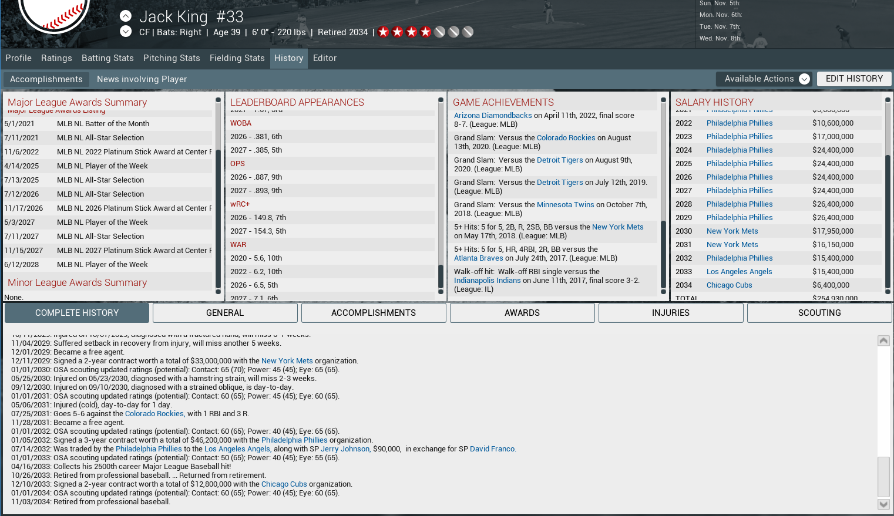Click the Wed. Nov. 8th date entry

coord(721,39)
